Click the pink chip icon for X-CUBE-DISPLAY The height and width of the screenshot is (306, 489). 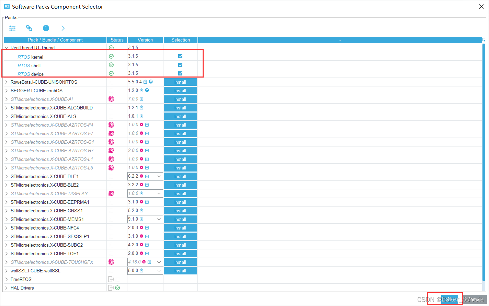point(111,193)
